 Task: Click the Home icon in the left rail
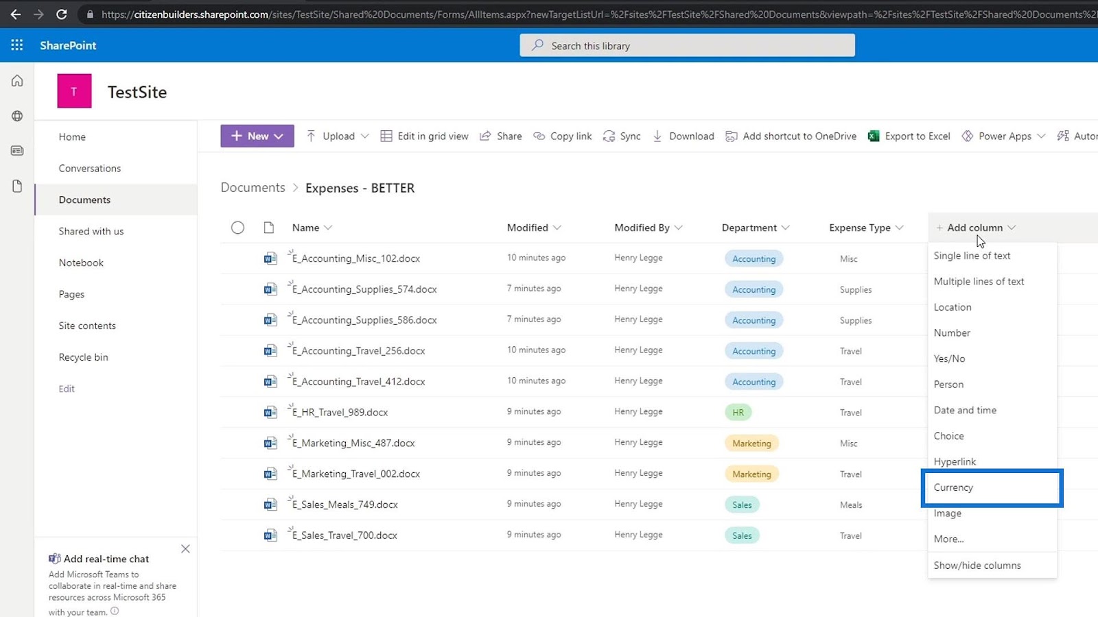(x=17, y=81)
